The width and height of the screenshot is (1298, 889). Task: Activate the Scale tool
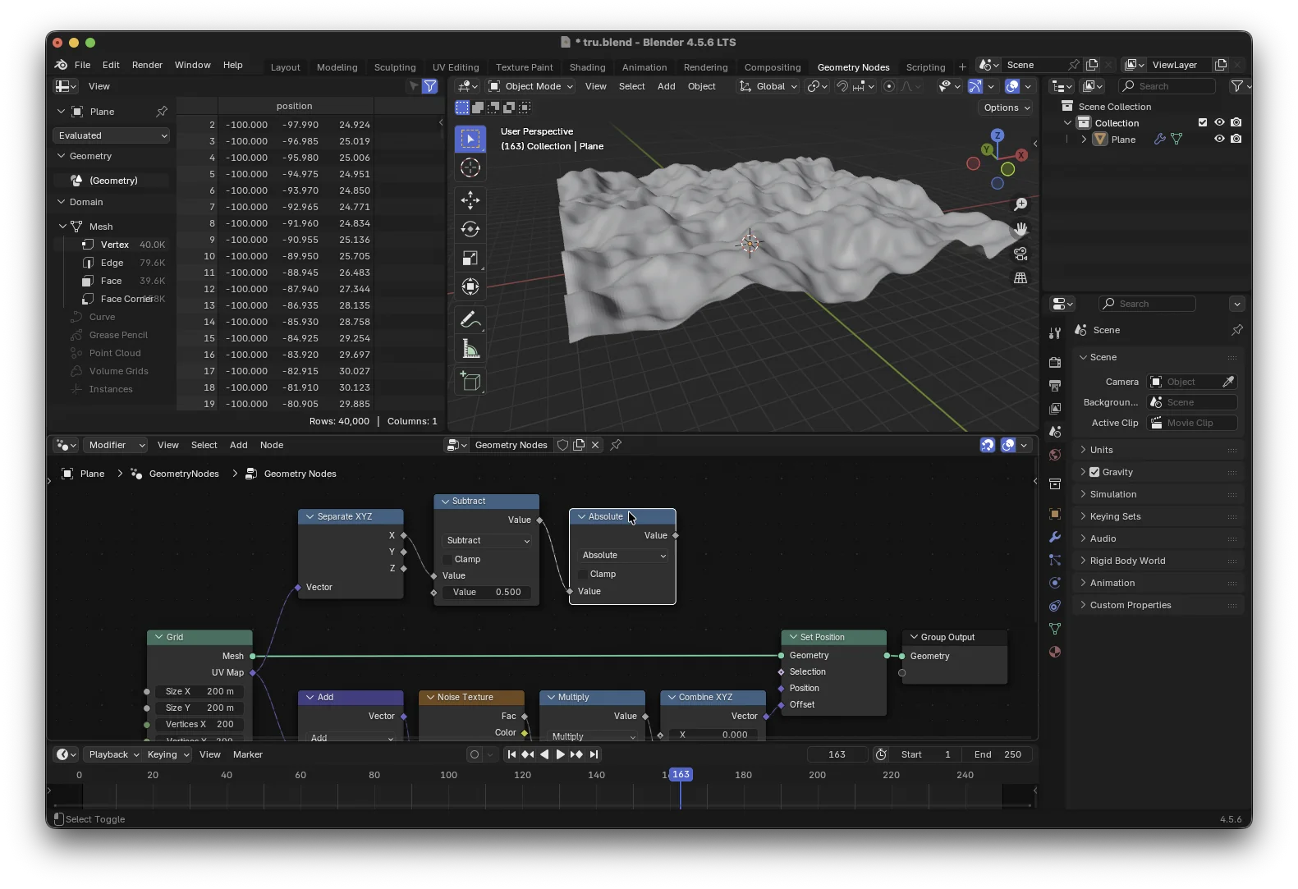point(470,258)
